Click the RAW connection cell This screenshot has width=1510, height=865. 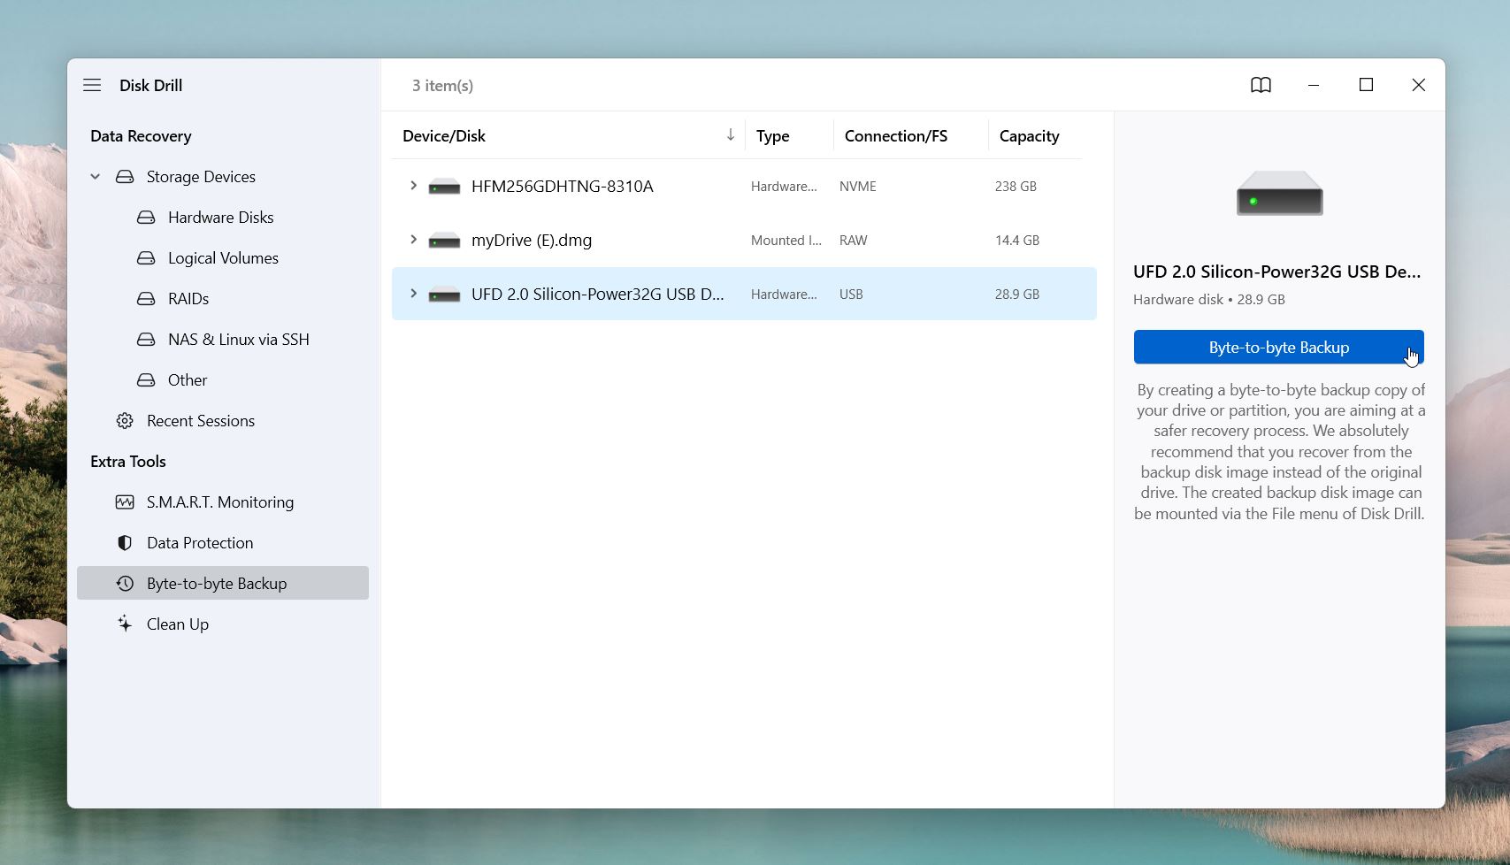pos(854,241)
